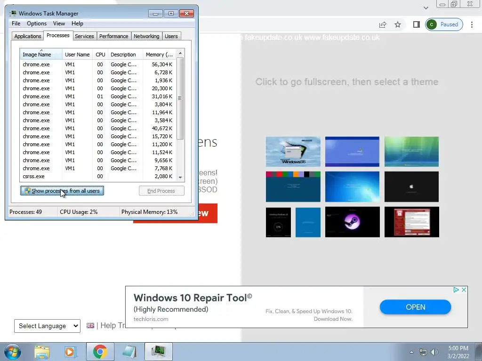Select chrome.exe row with CPU 01

[x=98, y=96]
